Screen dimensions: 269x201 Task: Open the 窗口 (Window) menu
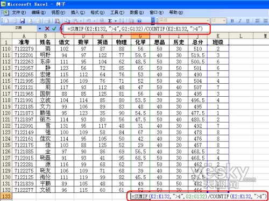[x=157, y=12]
